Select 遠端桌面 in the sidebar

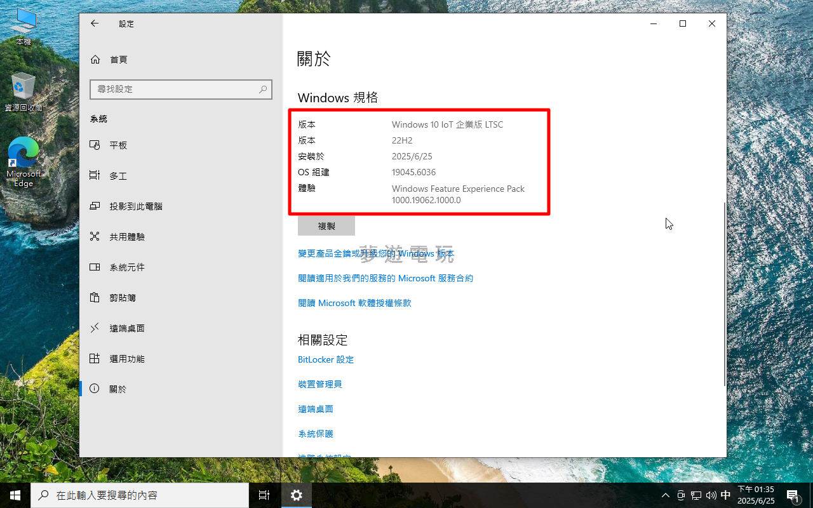coord(127,328)
